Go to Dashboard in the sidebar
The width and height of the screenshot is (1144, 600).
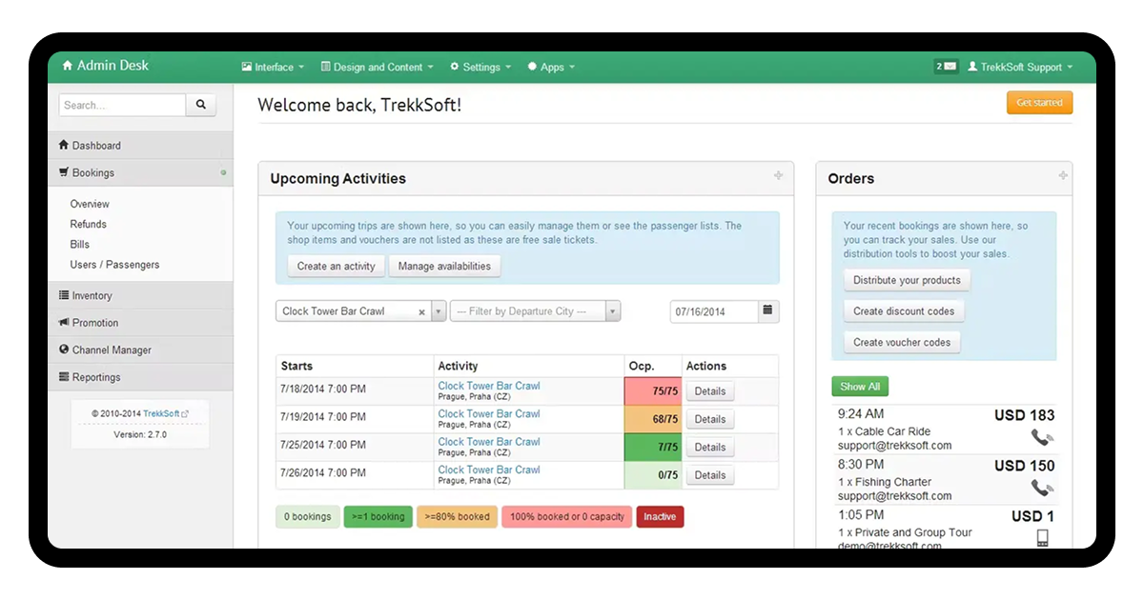click(140, 145)
